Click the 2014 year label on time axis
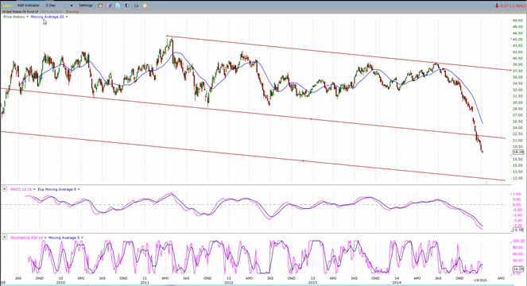 pos(397,283)
